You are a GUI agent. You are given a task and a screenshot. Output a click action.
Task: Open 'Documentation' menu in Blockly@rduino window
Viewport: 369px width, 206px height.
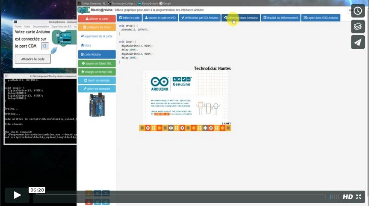pyautogui.click(x=41, y=26)
